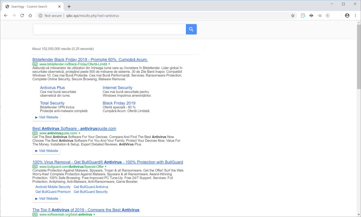
Task: Open the Total Security sitelink
Action: pos(52,103)
